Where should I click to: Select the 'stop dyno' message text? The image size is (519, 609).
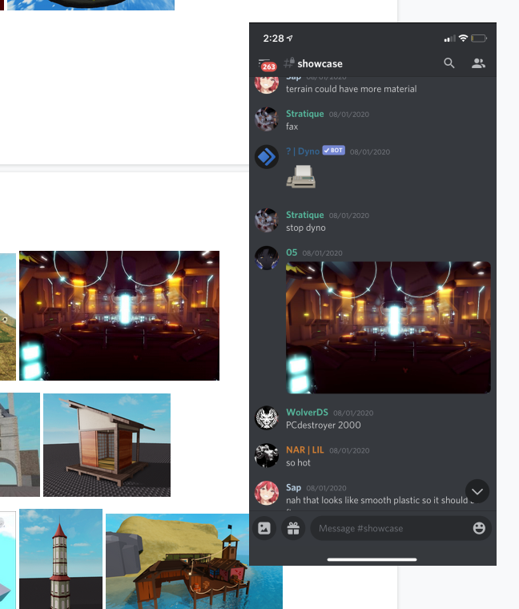pyautogui.click(x=305, y=228)
